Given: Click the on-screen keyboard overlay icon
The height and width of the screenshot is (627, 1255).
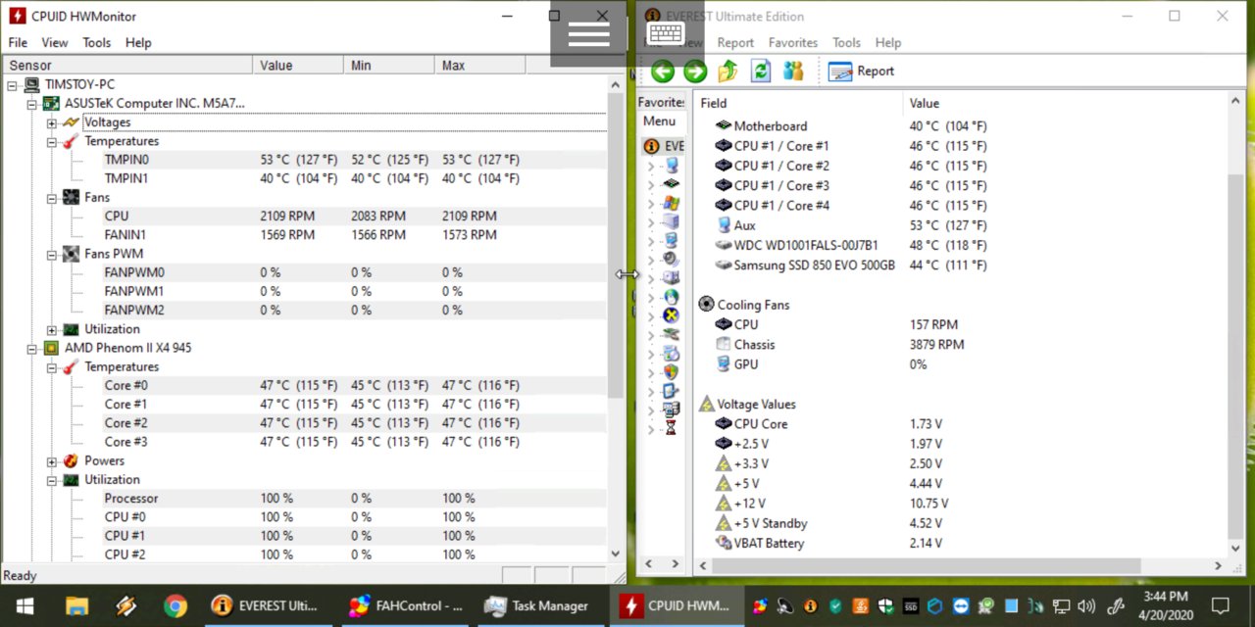Looking at the screenshot, I should (666, 33).
